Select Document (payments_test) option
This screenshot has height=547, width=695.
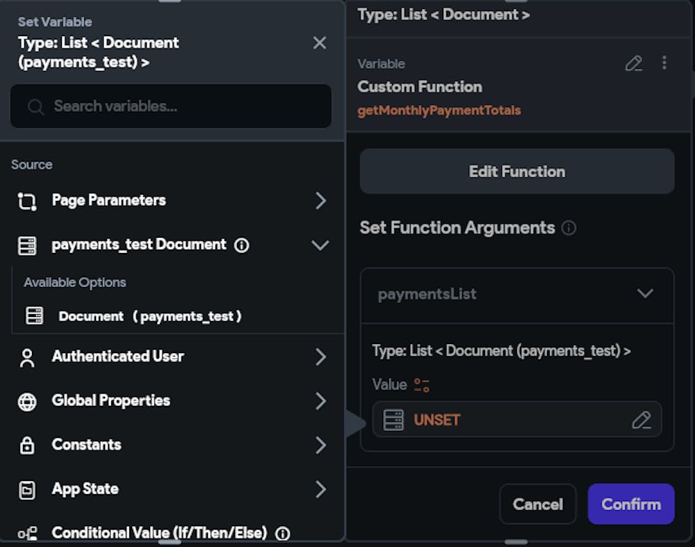[149, 316]
